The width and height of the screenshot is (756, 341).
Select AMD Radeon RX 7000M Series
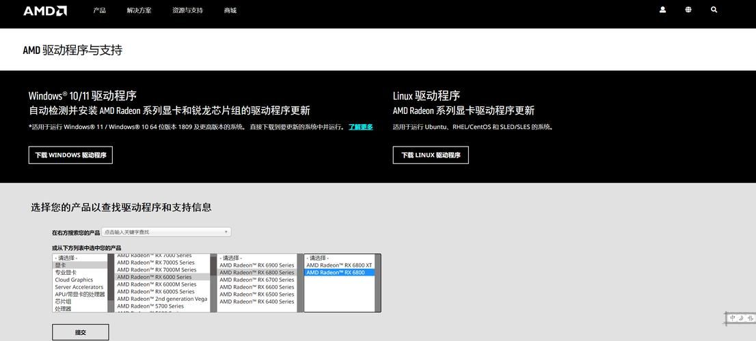[x=163, y=270]
